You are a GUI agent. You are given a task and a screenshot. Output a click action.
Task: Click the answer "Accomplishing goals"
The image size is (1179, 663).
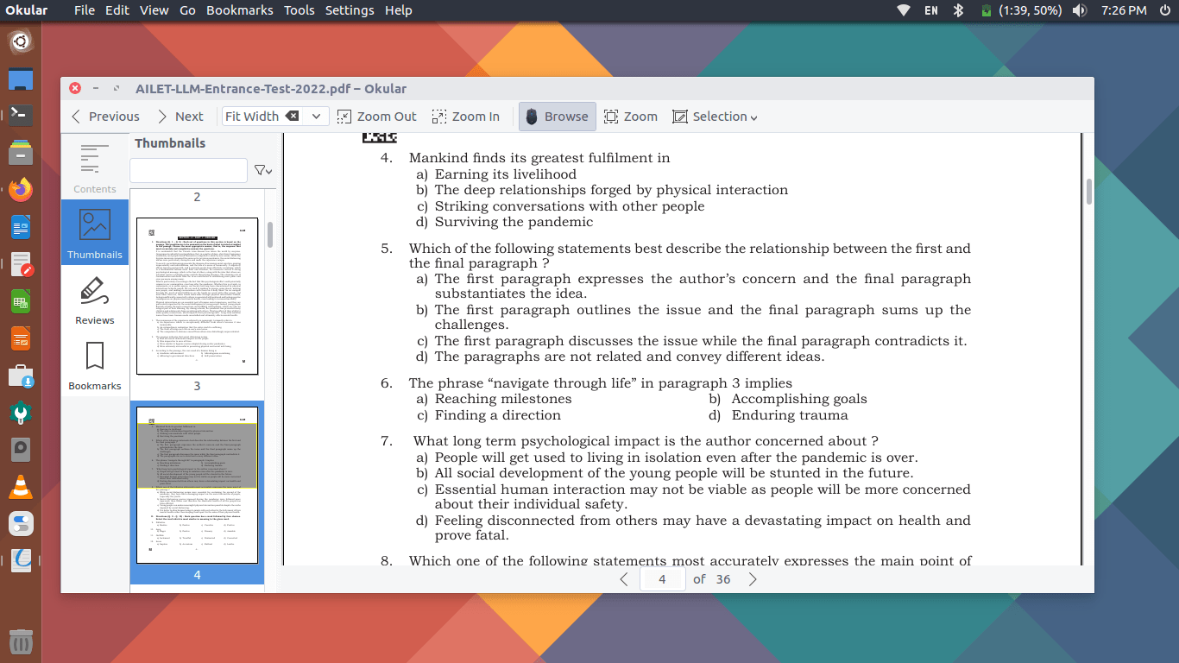(799, 399)
